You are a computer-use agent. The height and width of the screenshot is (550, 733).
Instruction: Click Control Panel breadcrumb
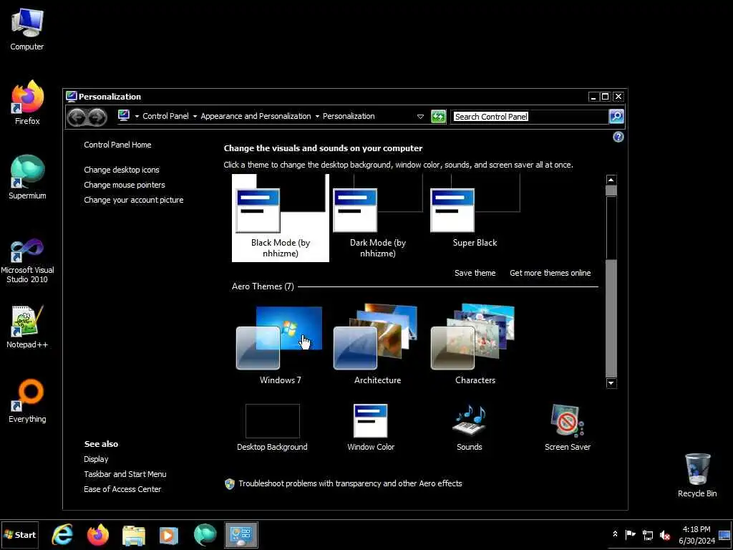click(x=165, y=116)
